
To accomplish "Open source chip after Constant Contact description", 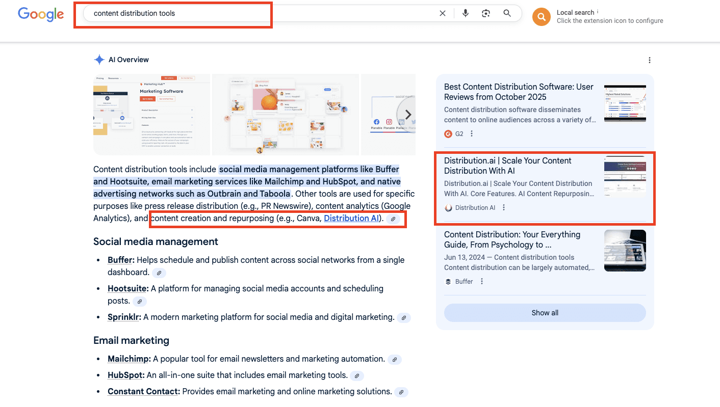I will 401,392.
